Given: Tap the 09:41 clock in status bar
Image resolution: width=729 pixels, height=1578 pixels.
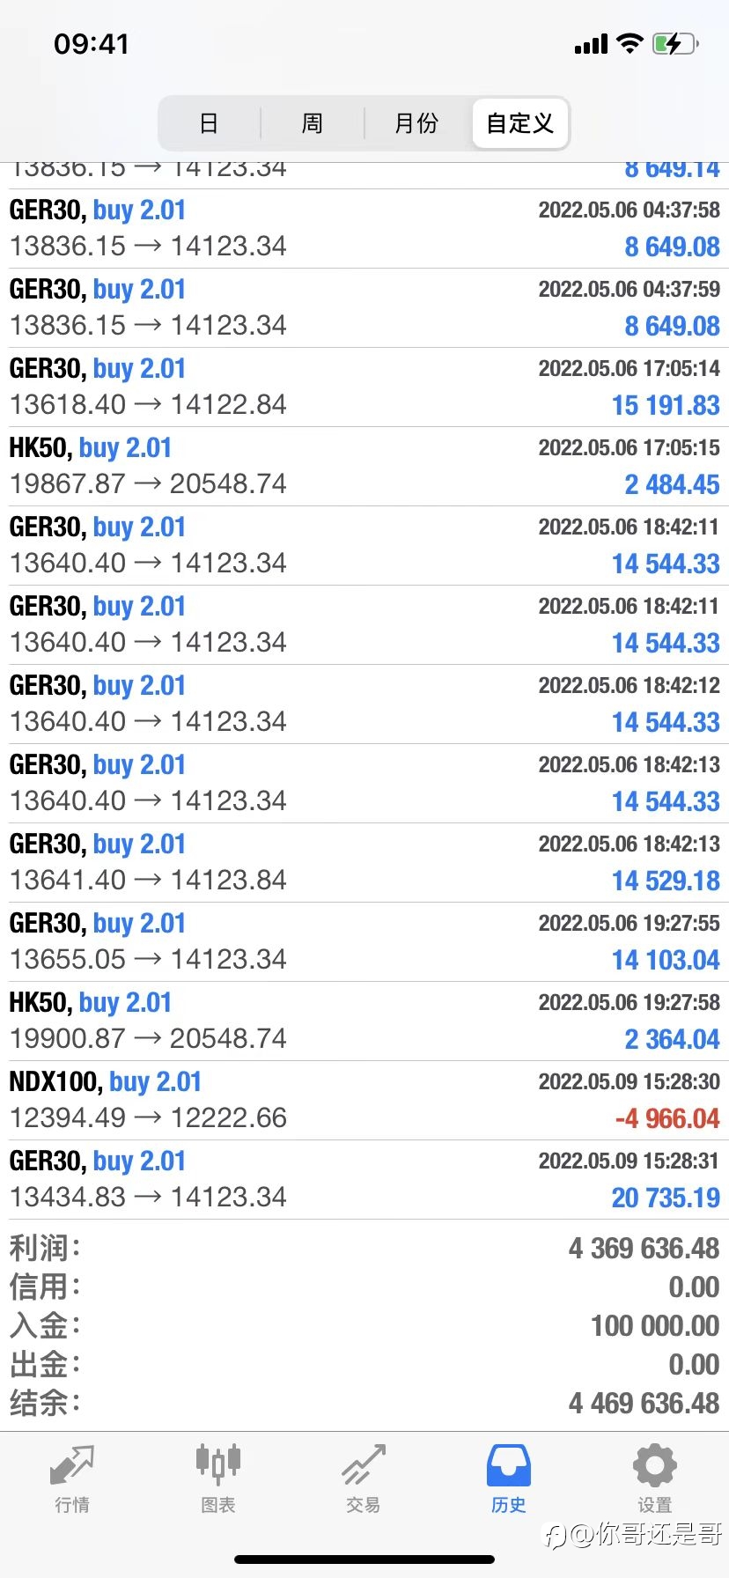Looking at the screenshot, I should 92,44.
